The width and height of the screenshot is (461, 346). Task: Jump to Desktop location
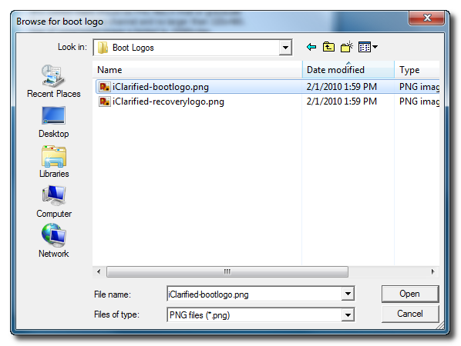(x=53, y=121)
